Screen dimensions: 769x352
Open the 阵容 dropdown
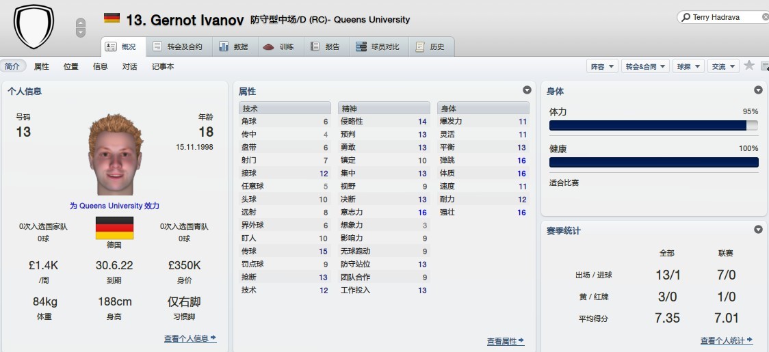(602, 66)
